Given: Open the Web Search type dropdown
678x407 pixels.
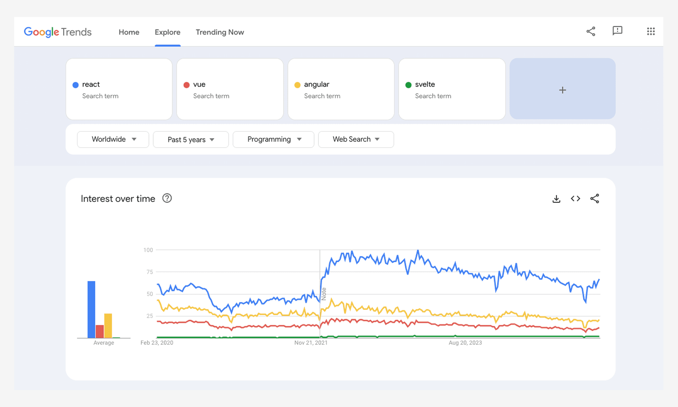Looking at the screenshot, I should coord(356,139).
